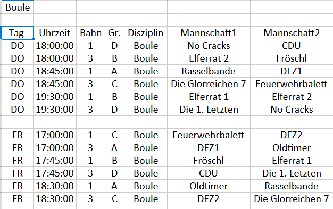Click the Oldtimer cell in Mannschaft2 column
The height and width of the screenshot is (209, 333).
coord(292,148)
